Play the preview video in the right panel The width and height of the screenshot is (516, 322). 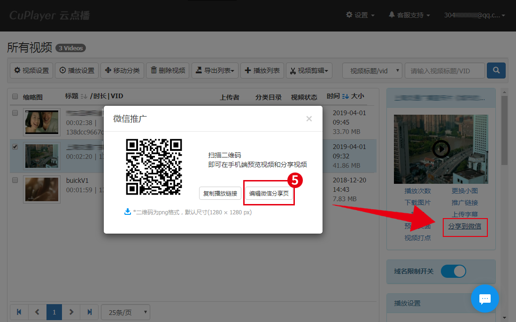(x=441, y=149)
